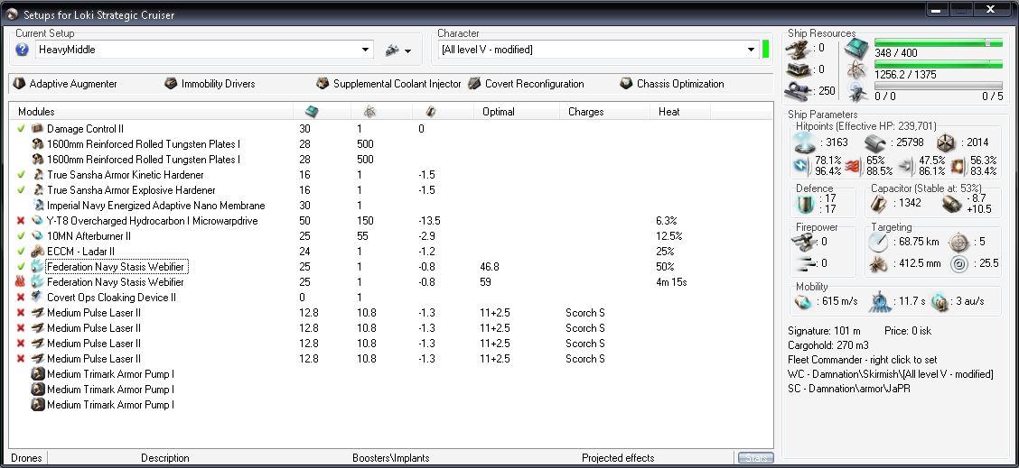Switch to the Projected effects tab

[x=618, y=457]
